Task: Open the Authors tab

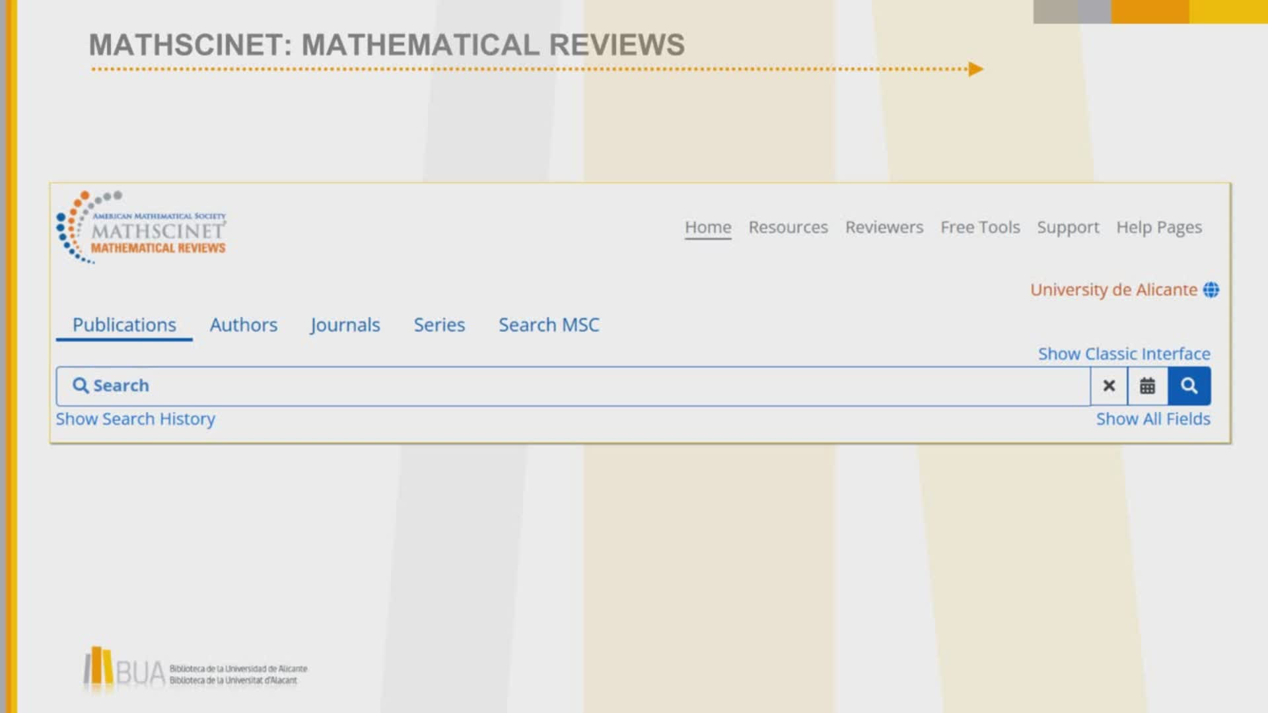Action: coord(244,325)
